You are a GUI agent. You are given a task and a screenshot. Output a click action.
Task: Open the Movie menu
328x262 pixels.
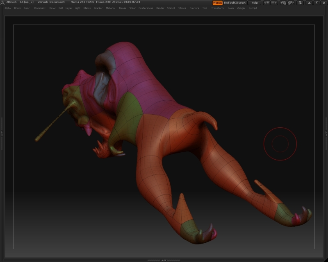(122, 8)
